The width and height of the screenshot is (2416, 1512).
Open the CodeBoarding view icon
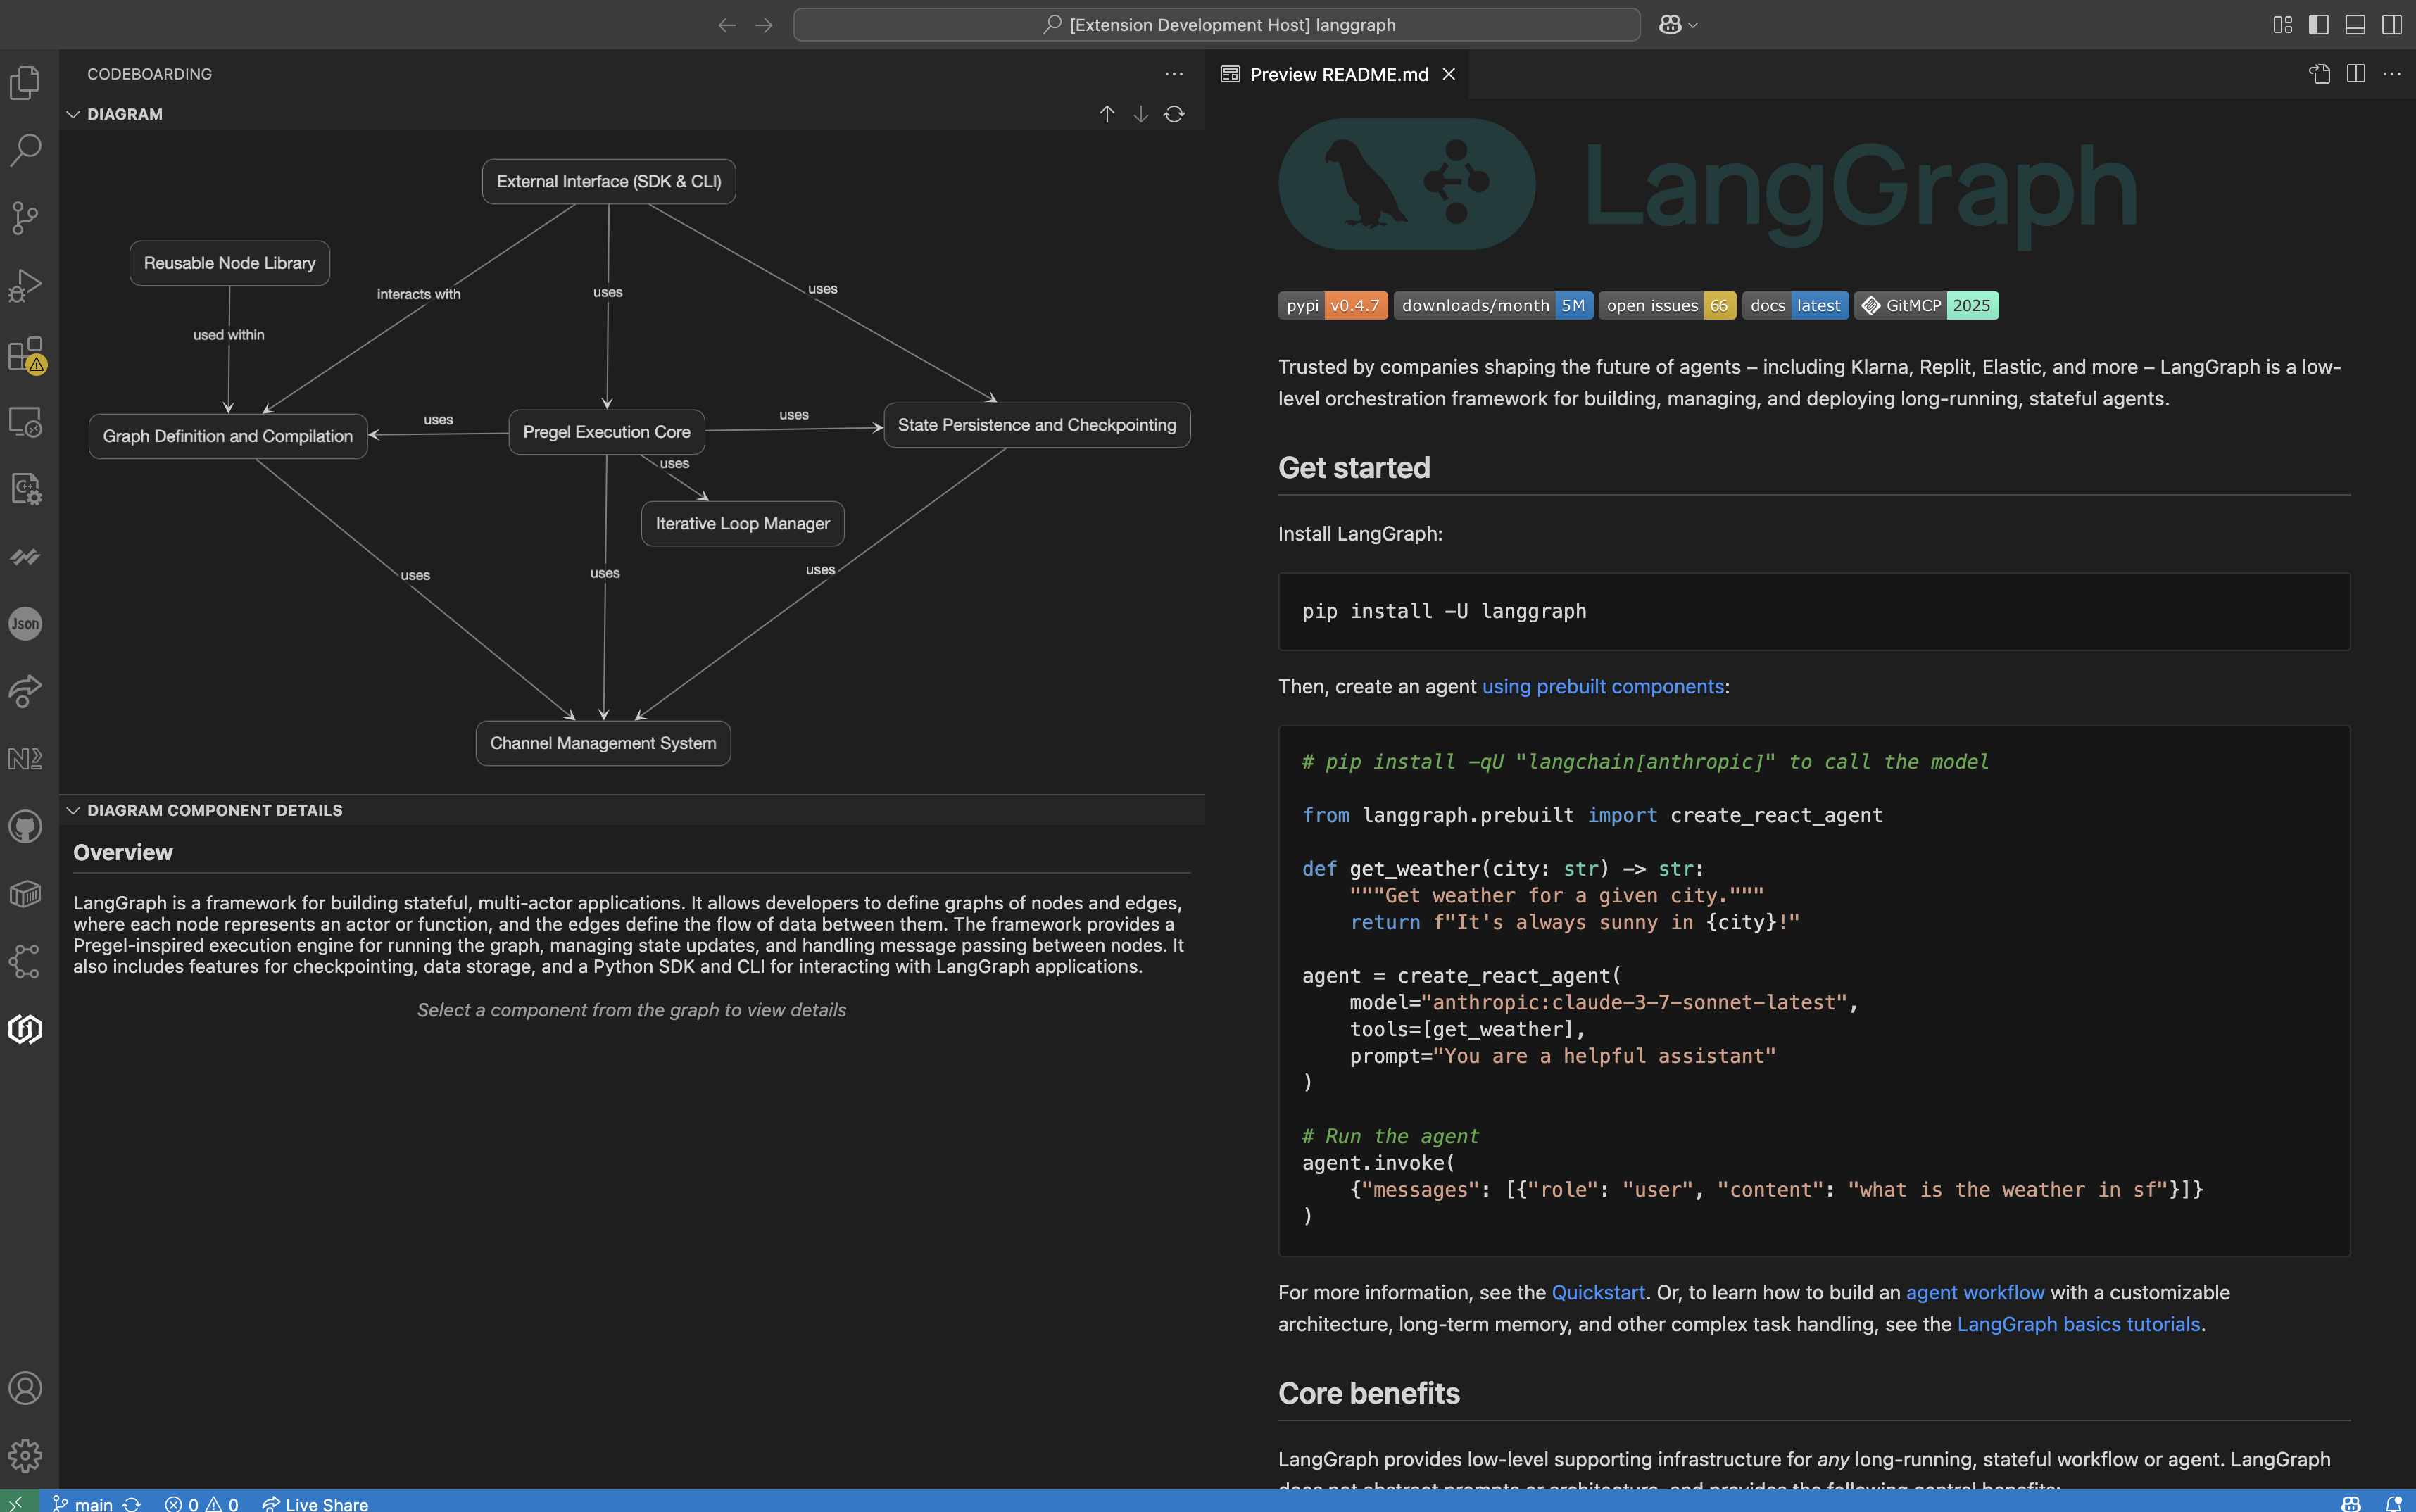click(25, 1029)
